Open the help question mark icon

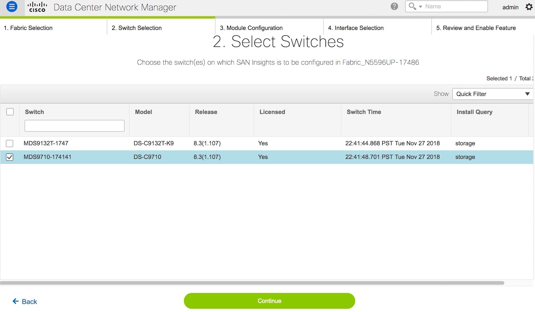394,6
